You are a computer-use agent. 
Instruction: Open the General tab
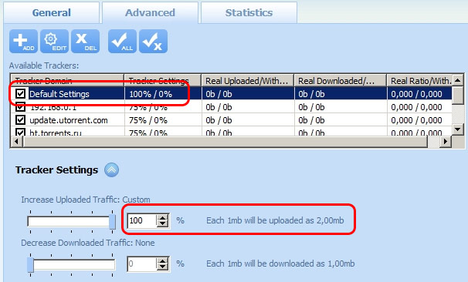(51, 13)
